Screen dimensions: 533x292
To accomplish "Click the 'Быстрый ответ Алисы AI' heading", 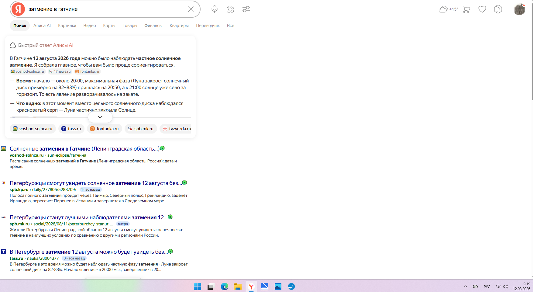I will pyautogui.click(x=46, y=45).
